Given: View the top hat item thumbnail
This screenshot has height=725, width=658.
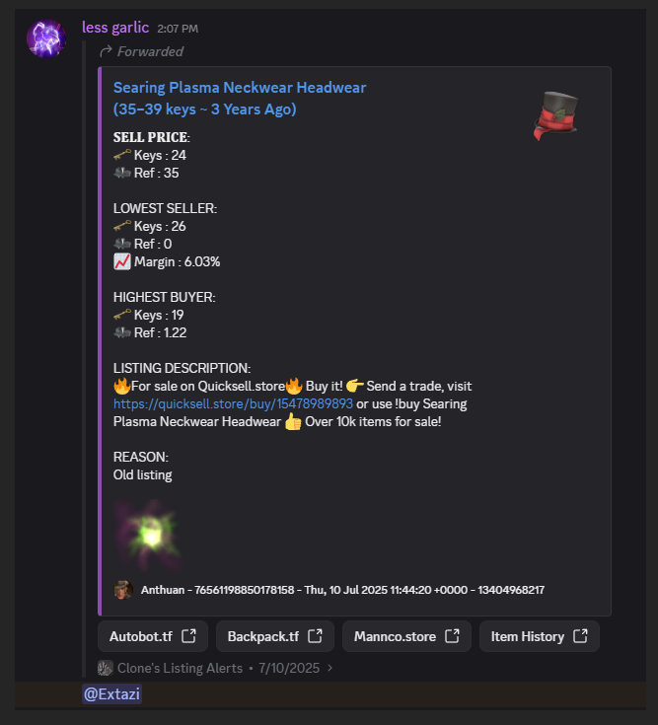Looking at the screenshot, I should pos(556,115).
